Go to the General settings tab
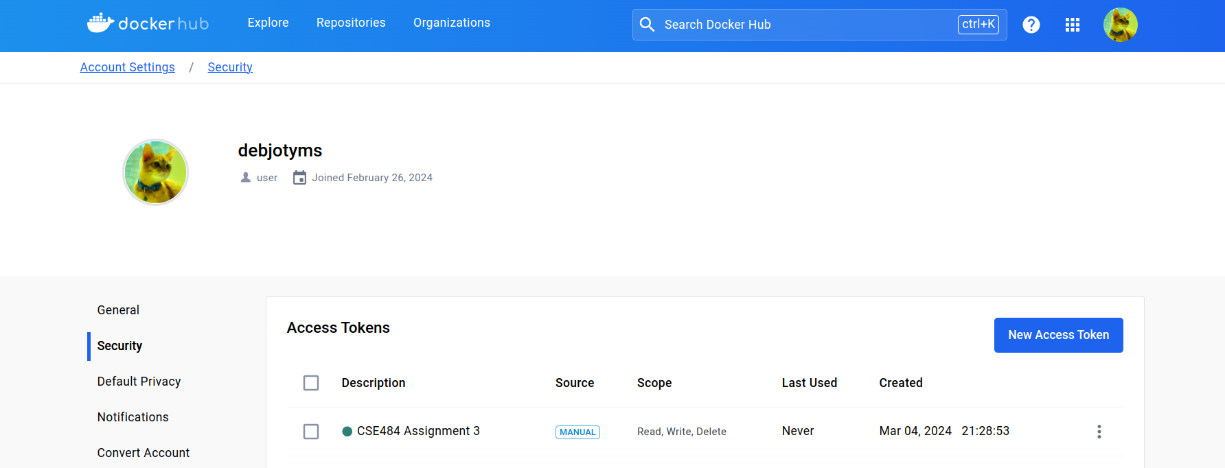This screenshot has height=468, width=1225. [118, 310]
